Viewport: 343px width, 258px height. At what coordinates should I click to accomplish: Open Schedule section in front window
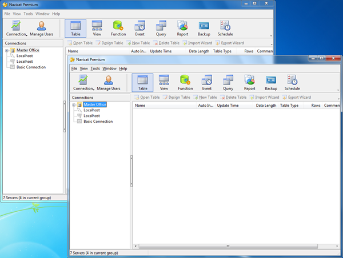292,83
